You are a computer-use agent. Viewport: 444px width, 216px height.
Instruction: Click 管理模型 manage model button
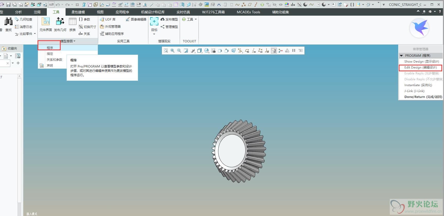coord(169,27)
